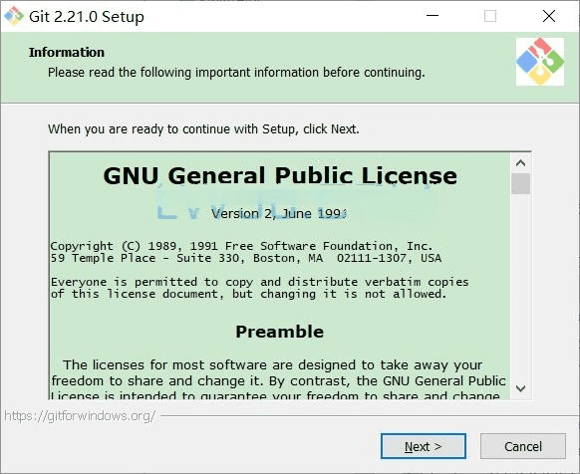
Task: Click the Next button to continue setup
Action: [x=424, y=446]
